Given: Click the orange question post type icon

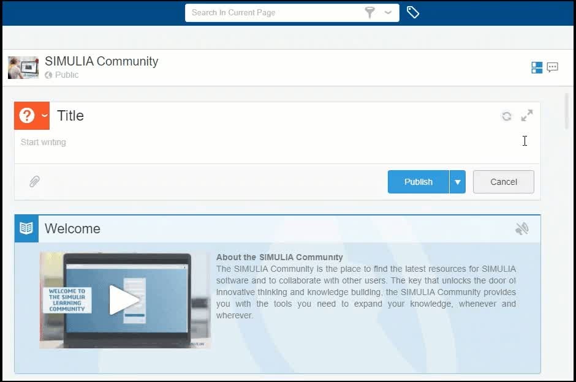Looking at the screenshot, I should tap(27, 116).
